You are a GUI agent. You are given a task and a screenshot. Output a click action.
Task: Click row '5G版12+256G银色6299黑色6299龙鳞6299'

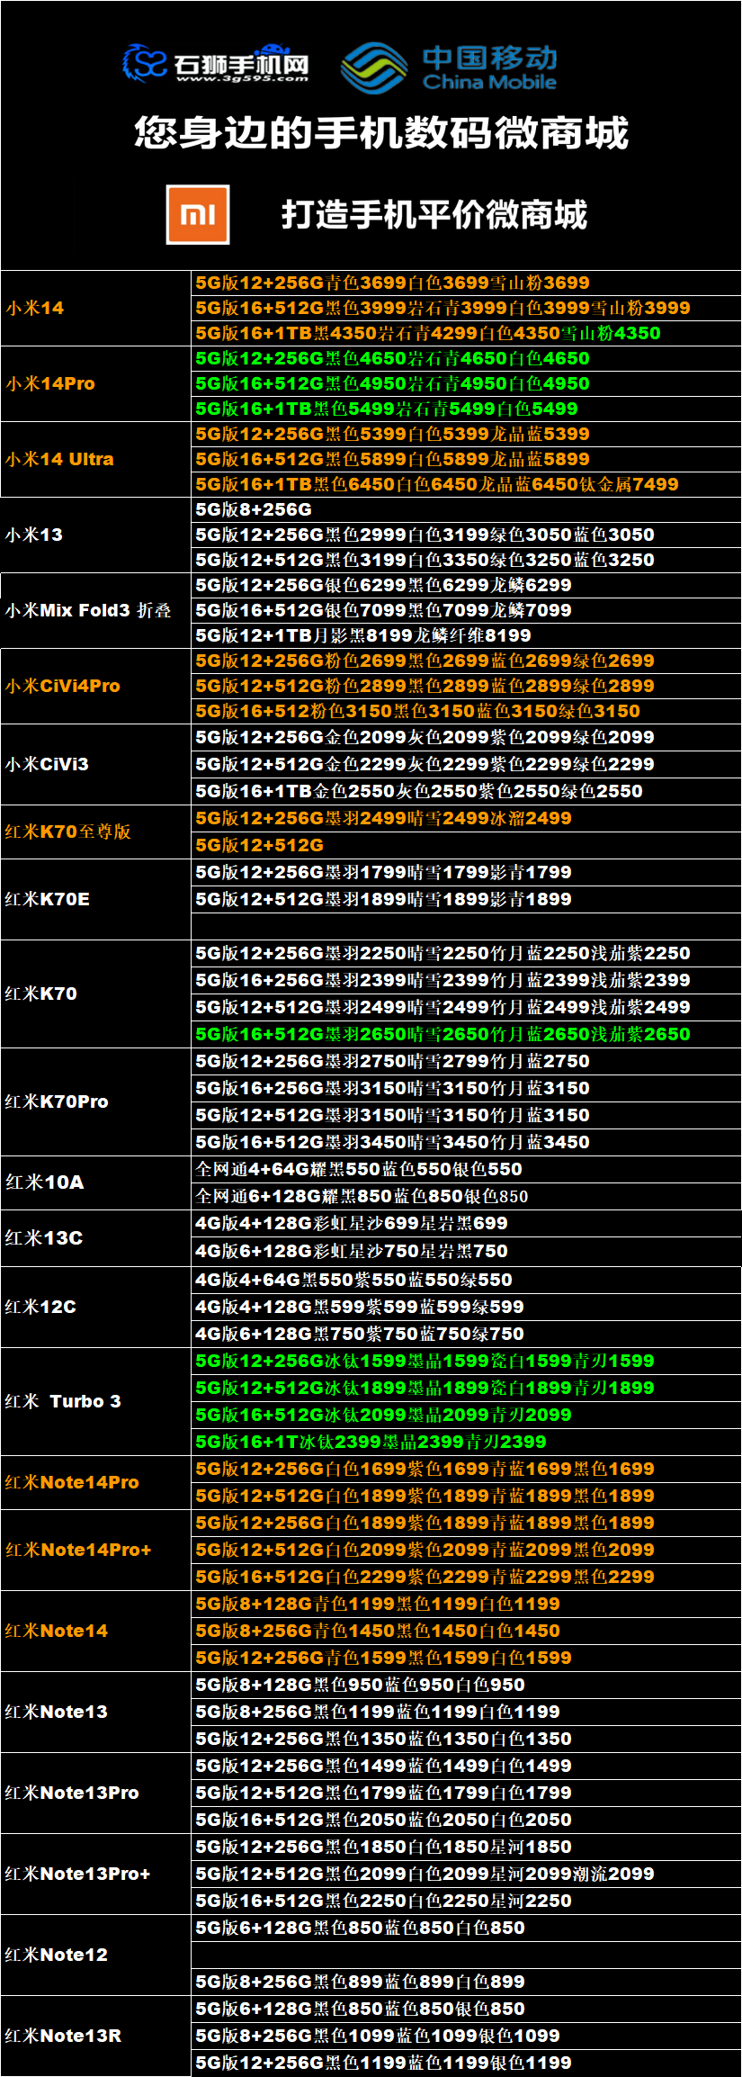[x=466, y=585]
